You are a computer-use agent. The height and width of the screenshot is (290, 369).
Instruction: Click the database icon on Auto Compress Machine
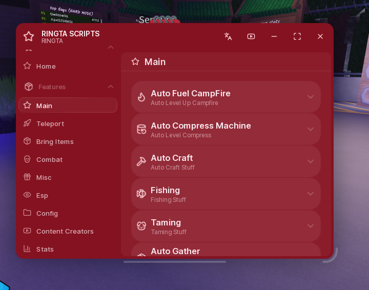[141, 129]
